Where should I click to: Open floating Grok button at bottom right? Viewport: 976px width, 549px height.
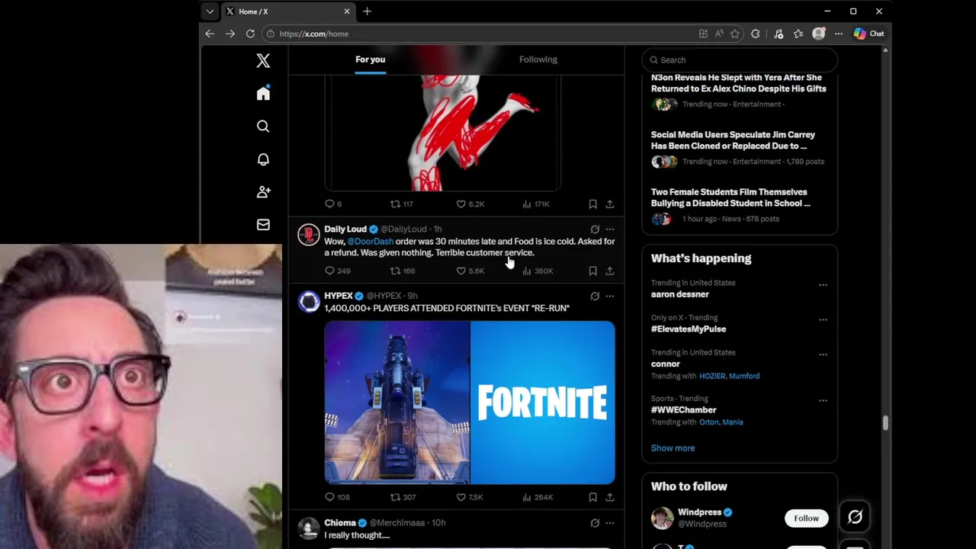pos(855,517)
